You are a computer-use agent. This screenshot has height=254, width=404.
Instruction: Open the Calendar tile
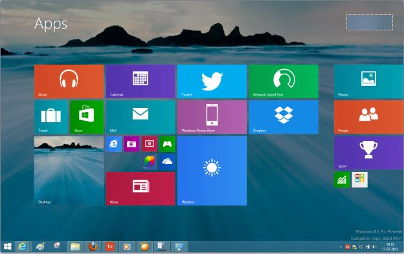point(140,81)
